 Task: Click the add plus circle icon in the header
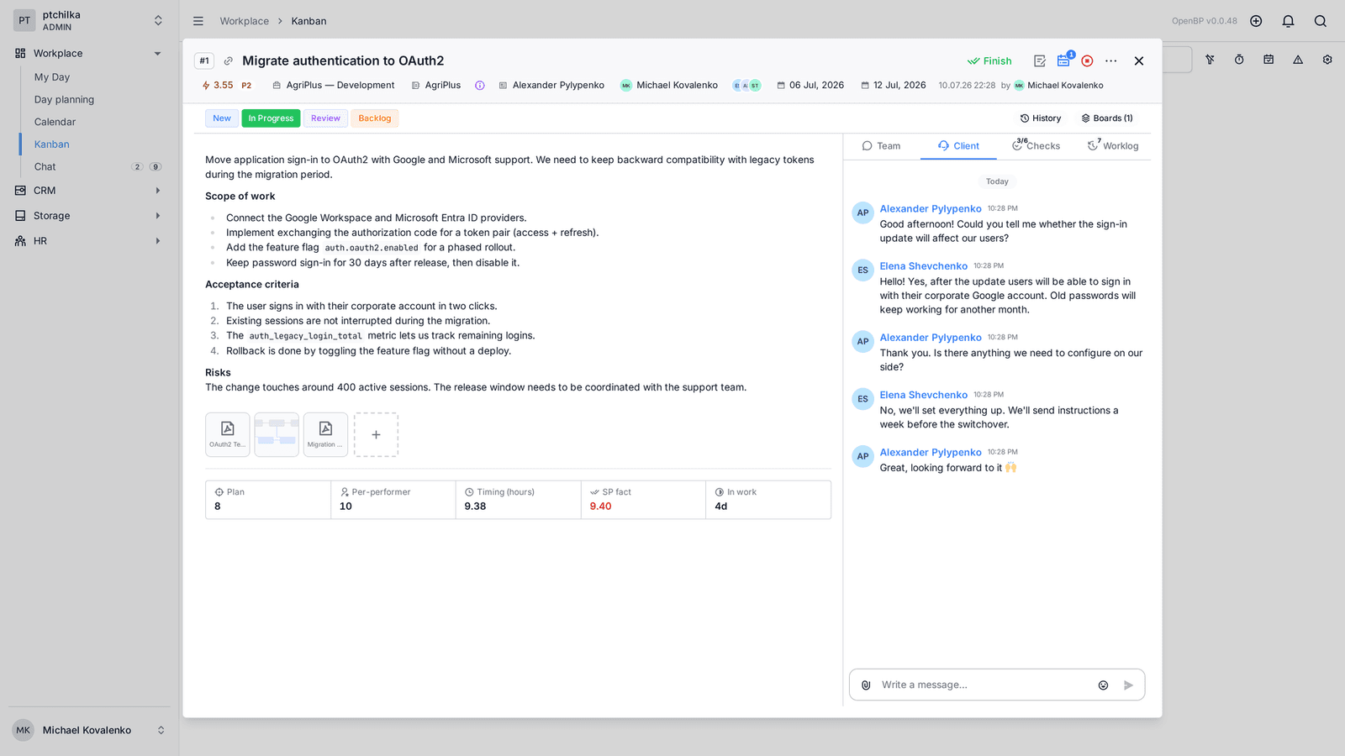coord(1256,21)
